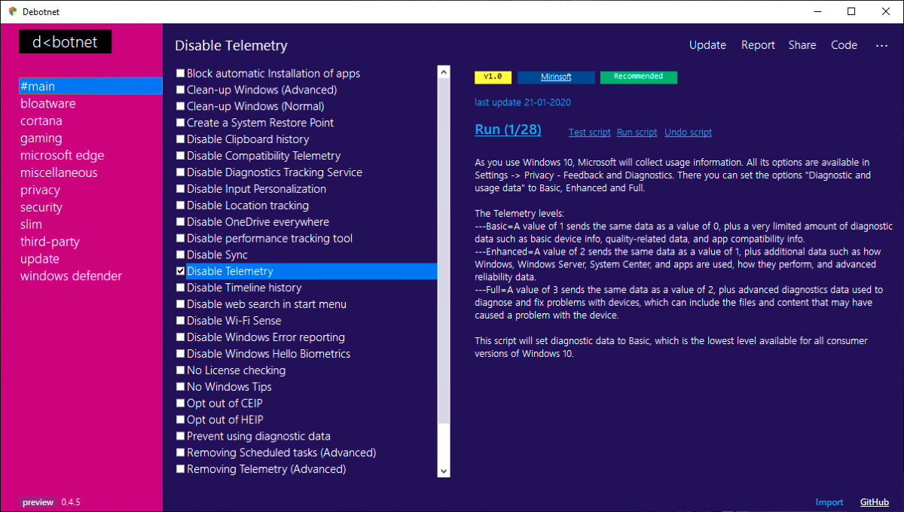Open the three-dots more options menu
Image resolution: width=904 pixels, height=512 pixels.
coord(881,45)
